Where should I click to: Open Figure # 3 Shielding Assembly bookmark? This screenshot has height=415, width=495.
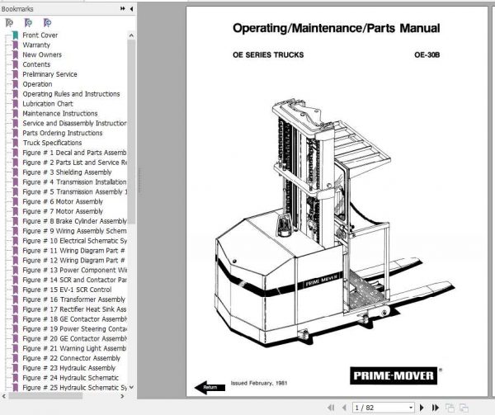click(67, 172)
